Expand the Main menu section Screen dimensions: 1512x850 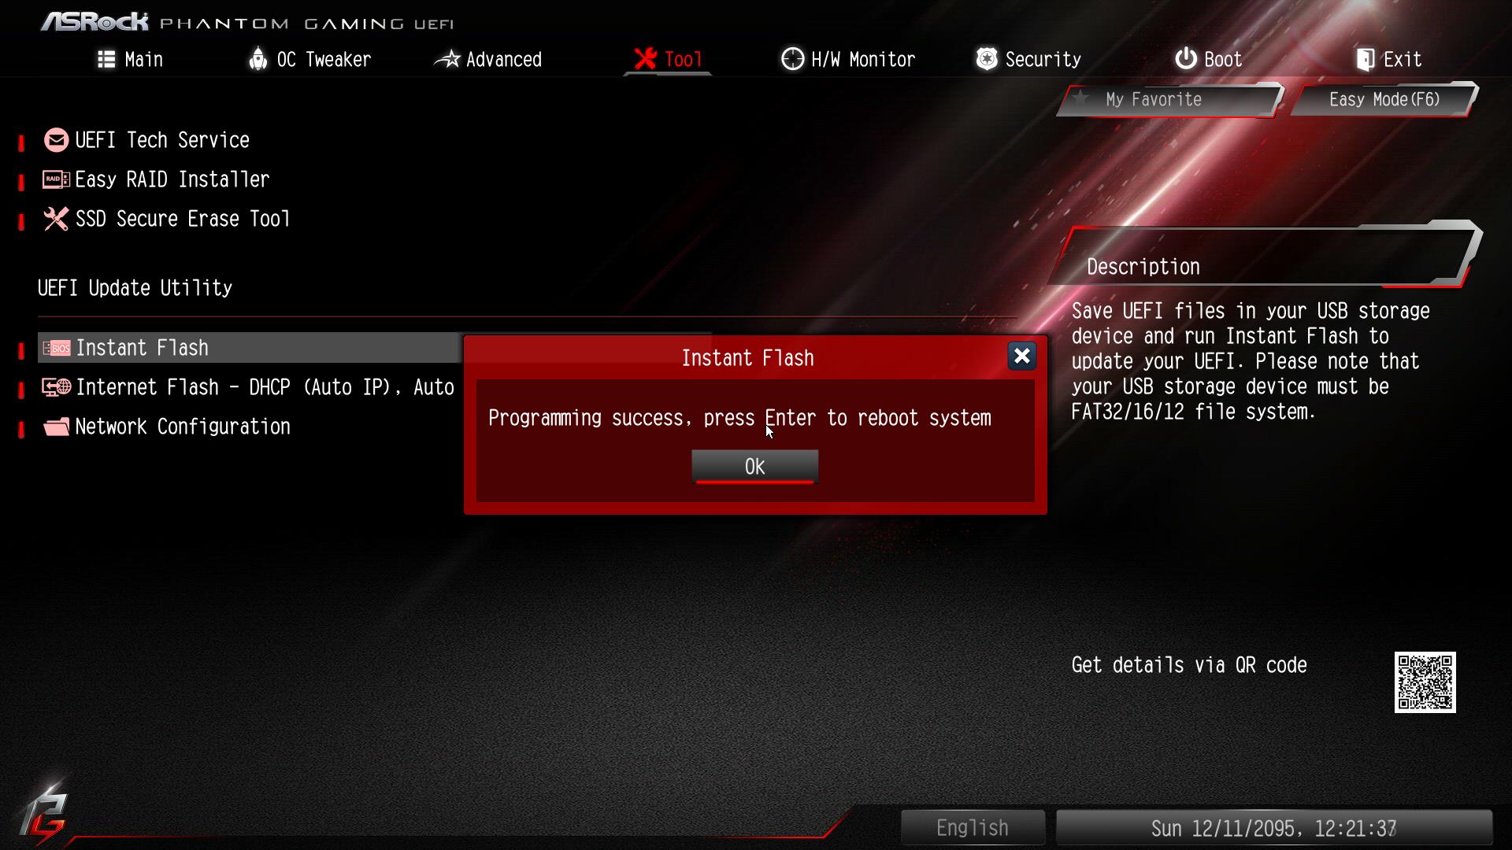[130, 59]
